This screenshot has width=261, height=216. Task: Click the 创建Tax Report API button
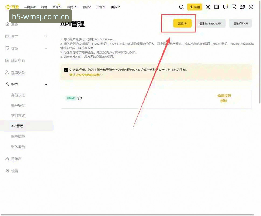click(x=210, y=23)
